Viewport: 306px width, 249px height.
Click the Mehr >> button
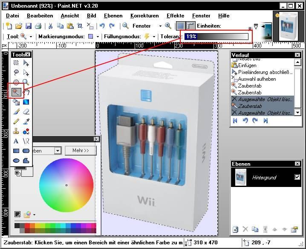click(81, 150)
